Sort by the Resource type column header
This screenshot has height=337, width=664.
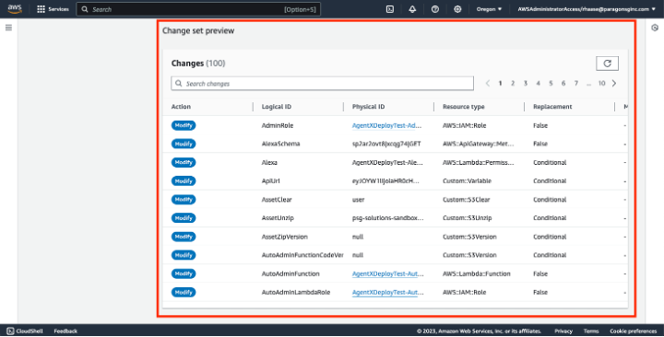pos(463,107)
